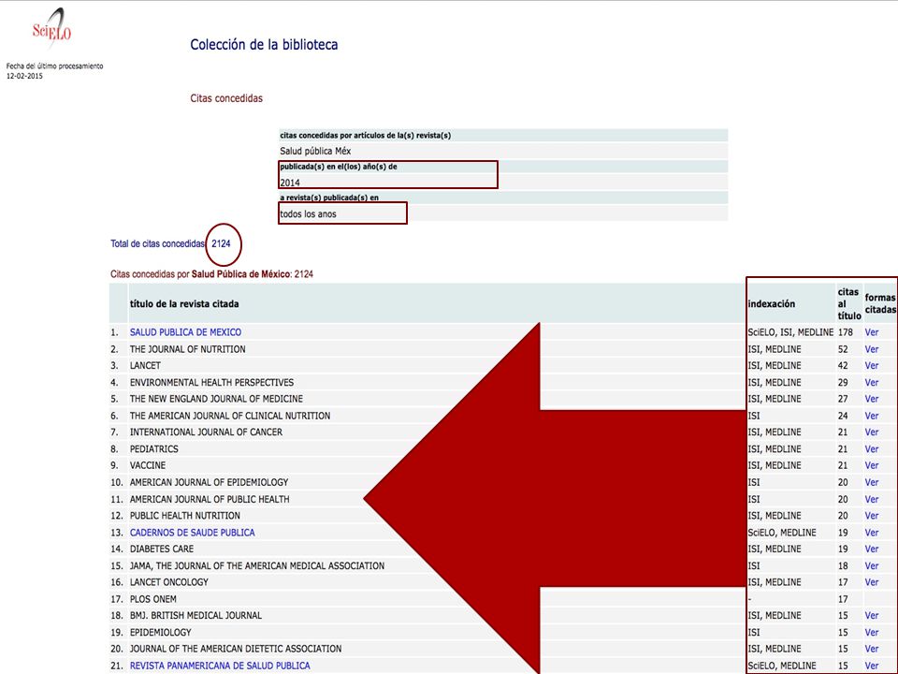Click 'título de la revista citada' column header
The height and width of the screenshot is (674, 898).
[x=184, y=303]
